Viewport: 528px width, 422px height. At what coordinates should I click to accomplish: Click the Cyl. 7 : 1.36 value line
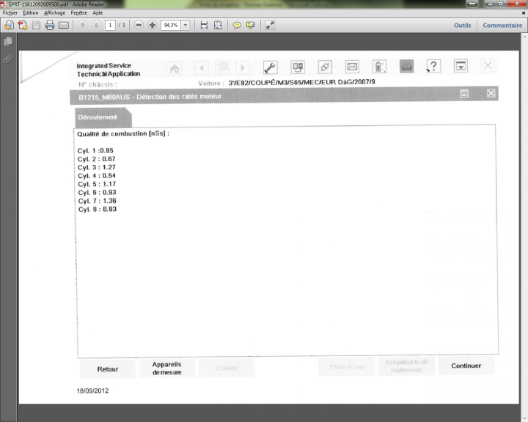[x=98, y=201]
